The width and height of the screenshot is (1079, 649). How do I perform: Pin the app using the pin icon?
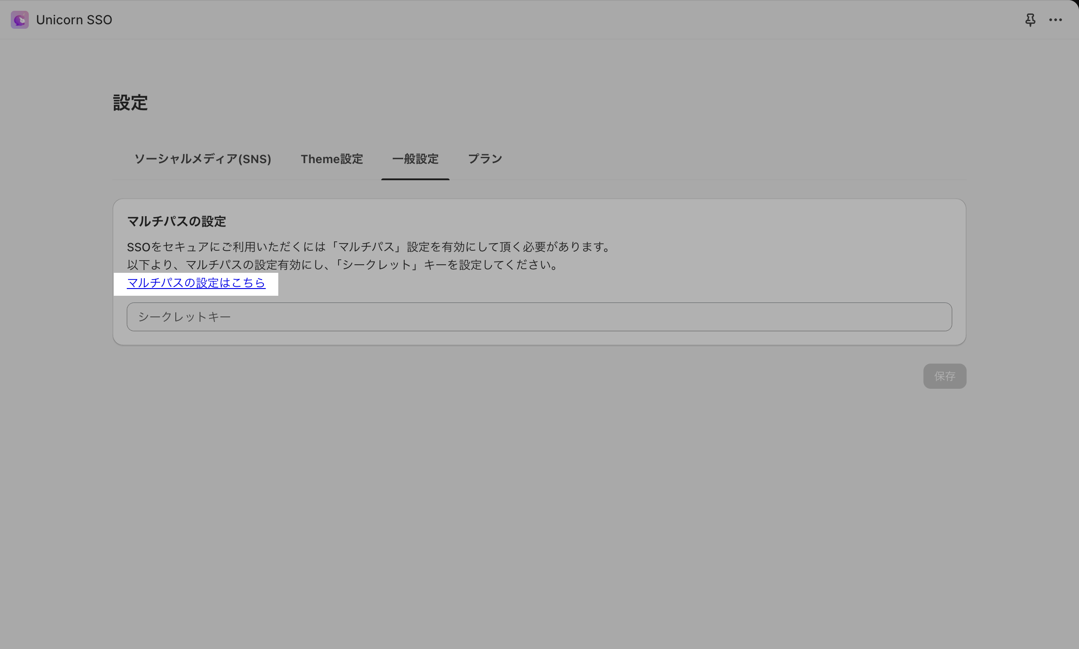[x=1030, y=20]
